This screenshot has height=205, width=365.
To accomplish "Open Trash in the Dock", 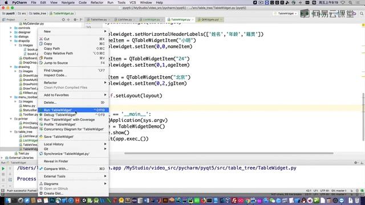I will tap(357, 200).
